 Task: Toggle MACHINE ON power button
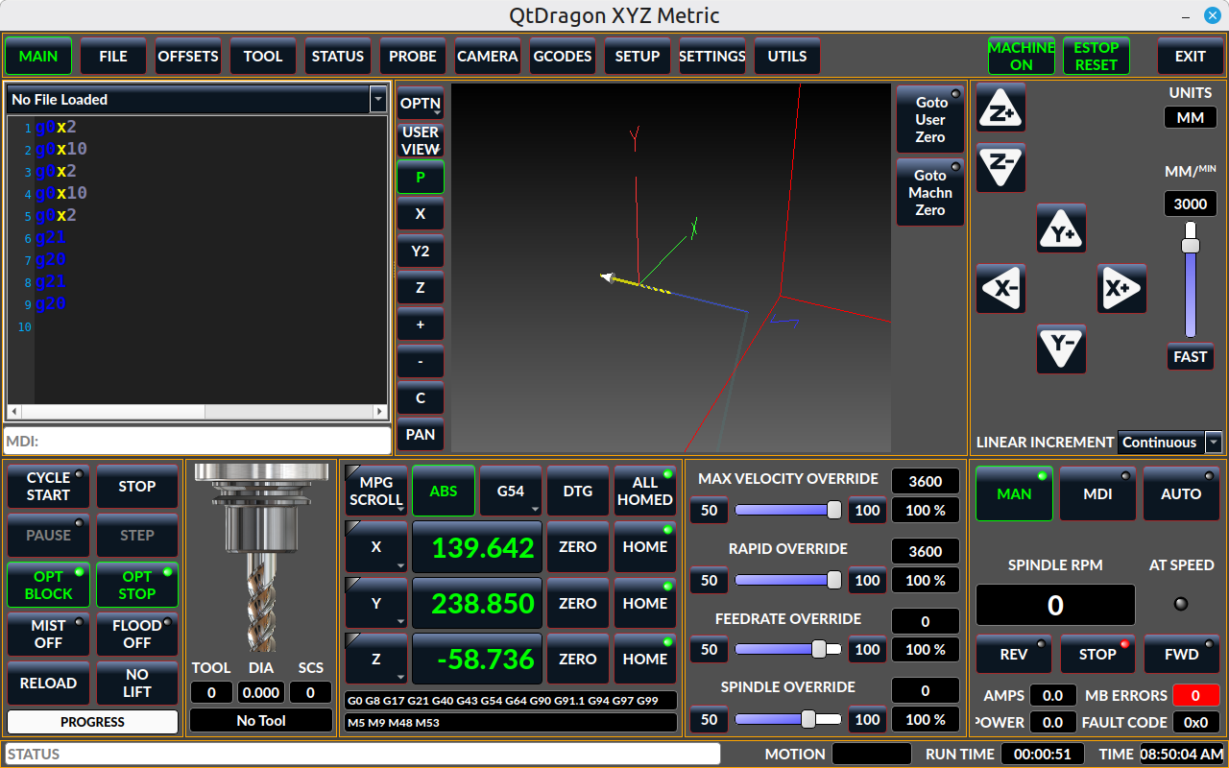(x=1022, y=56)
